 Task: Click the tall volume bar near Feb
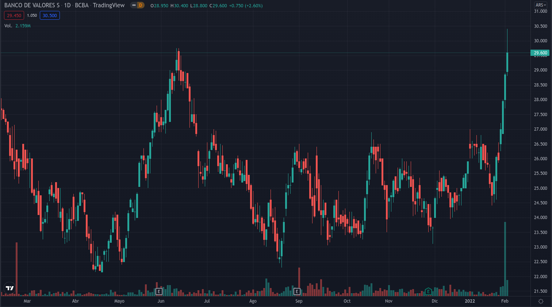click(x=505, y=259)
